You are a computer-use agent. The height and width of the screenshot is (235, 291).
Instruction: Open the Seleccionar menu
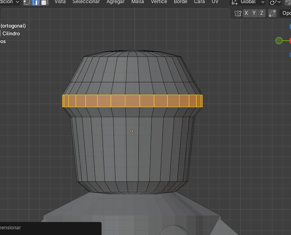[x=86, y=2]
